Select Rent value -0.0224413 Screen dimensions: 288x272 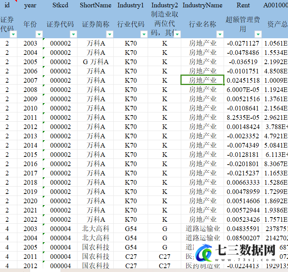(243, 266)
